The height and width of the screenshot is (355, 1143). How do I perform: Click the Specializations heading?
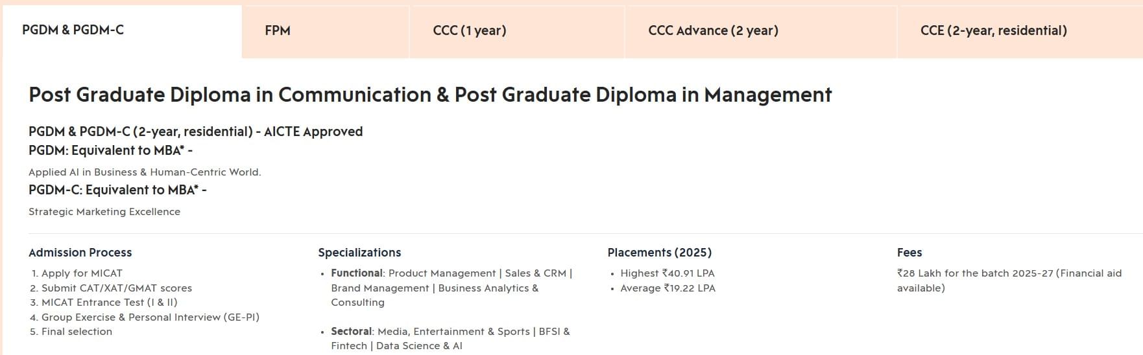pos(359,253)
